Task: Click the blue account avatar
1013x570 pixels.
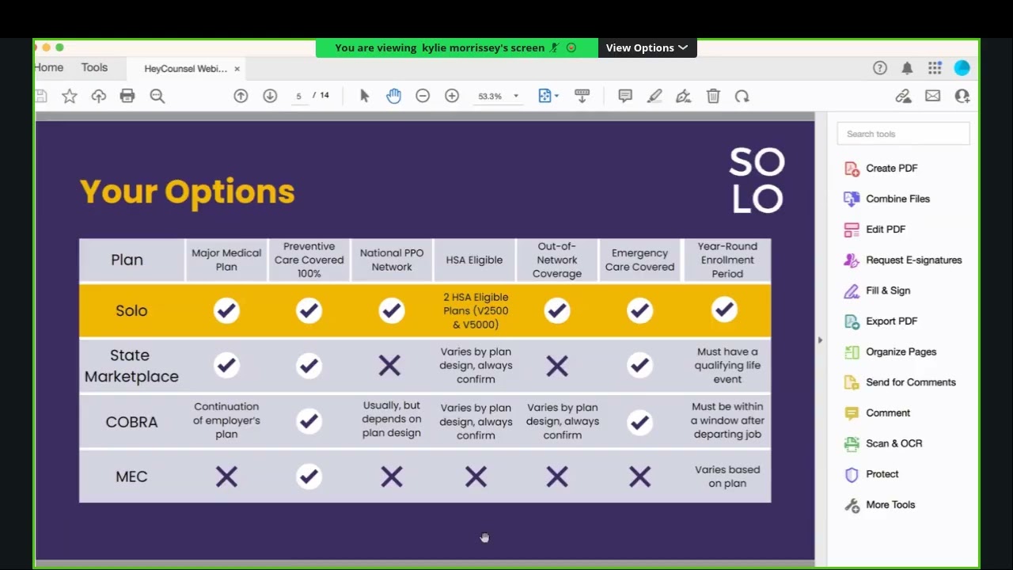Action: (962, 68)
